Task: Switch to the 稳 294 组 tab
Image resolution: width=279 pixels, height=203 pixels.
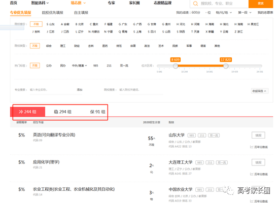Action: click(x=62, y=112)
